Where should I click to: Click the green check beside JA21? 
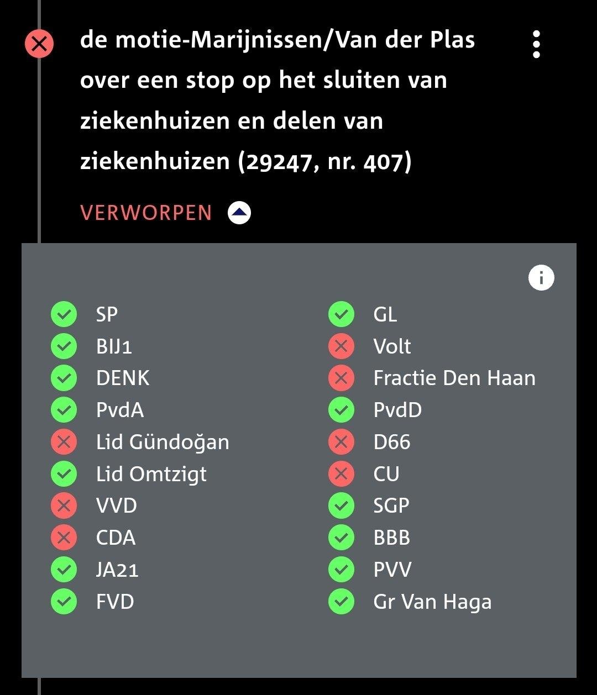64,570
